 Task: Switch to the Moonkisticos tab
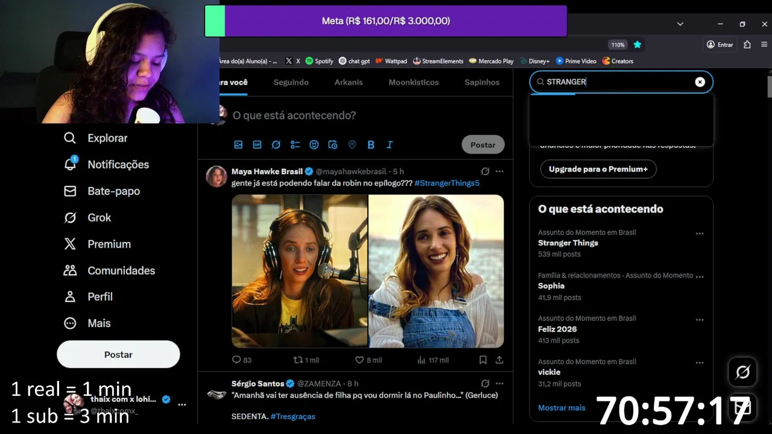414,82
